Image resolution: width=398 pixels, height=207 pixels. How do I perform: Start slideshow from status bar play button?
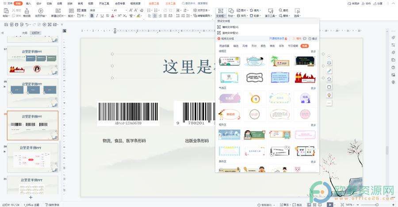tap(330, 204)
